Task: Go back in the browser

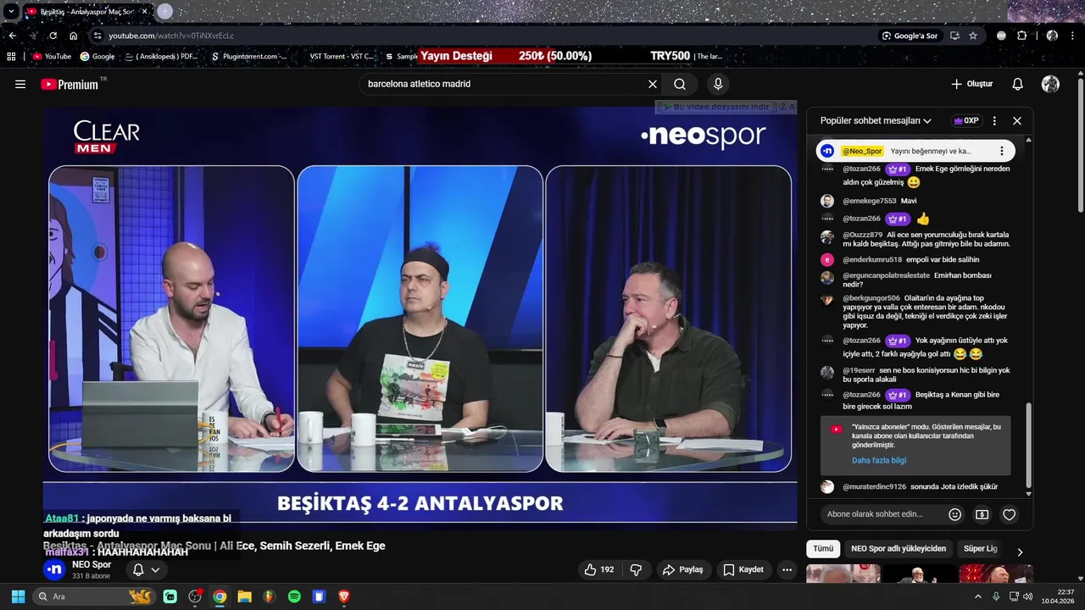Action: [x=12, y=36]
